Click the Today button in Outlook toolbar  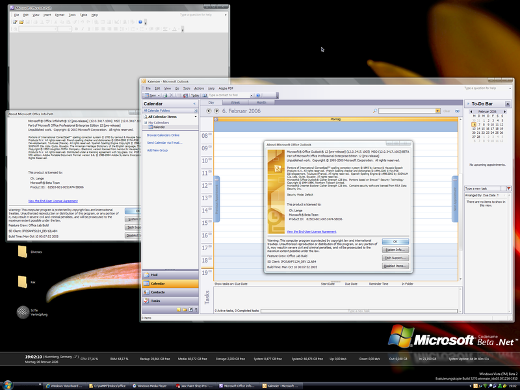194,95
